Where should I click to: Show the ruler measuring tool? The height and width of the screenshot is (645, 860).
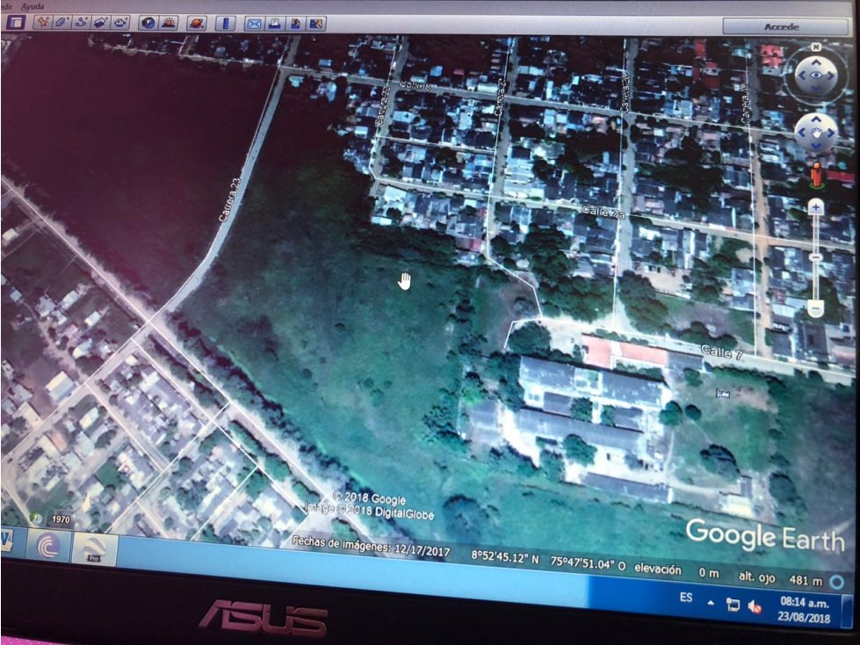[225, 24]
